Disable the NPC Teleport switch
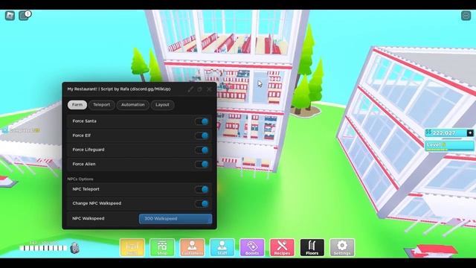This screenshot has width=476, height=268. (202, 189)
